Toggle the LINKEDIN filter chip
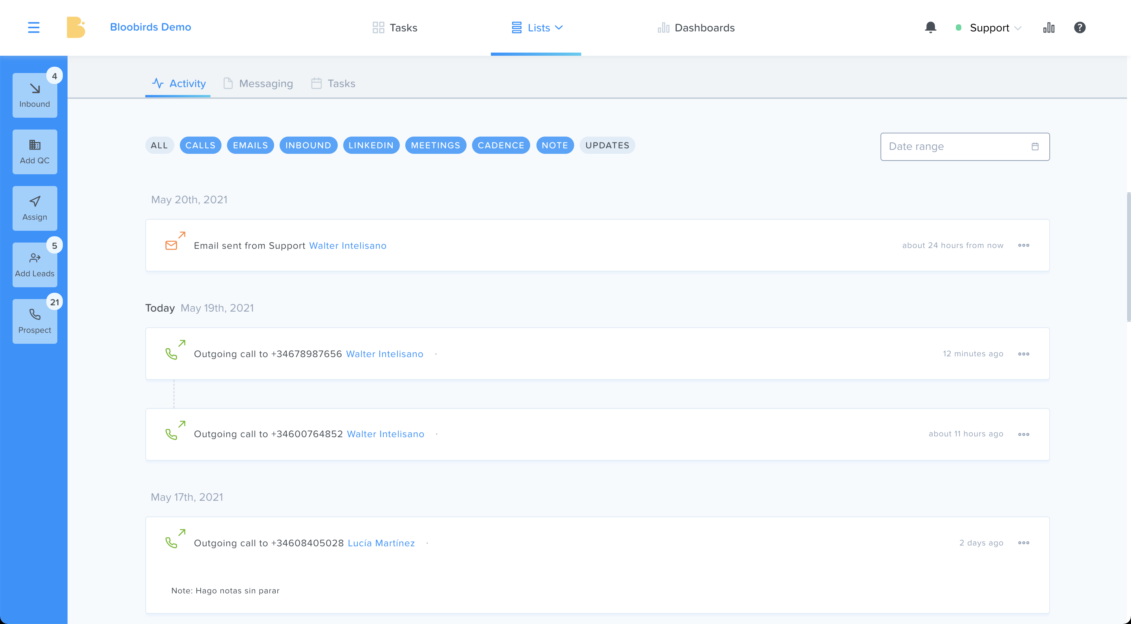The image size is (1131, 624). pos(371,145)
